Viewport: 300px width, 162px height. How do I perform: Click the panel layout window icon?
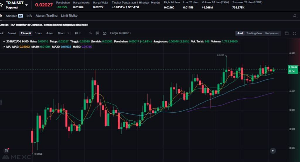tap(287, 33)
